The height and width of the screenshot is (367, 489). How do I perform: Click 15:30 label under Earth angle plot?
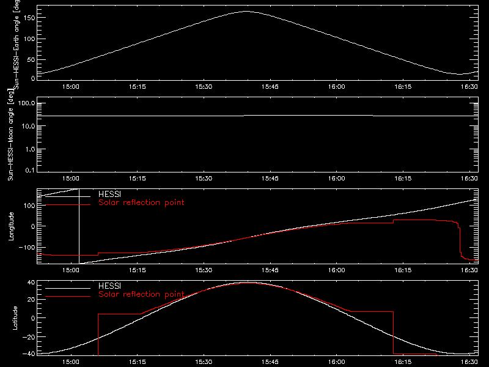click(204, 87)
